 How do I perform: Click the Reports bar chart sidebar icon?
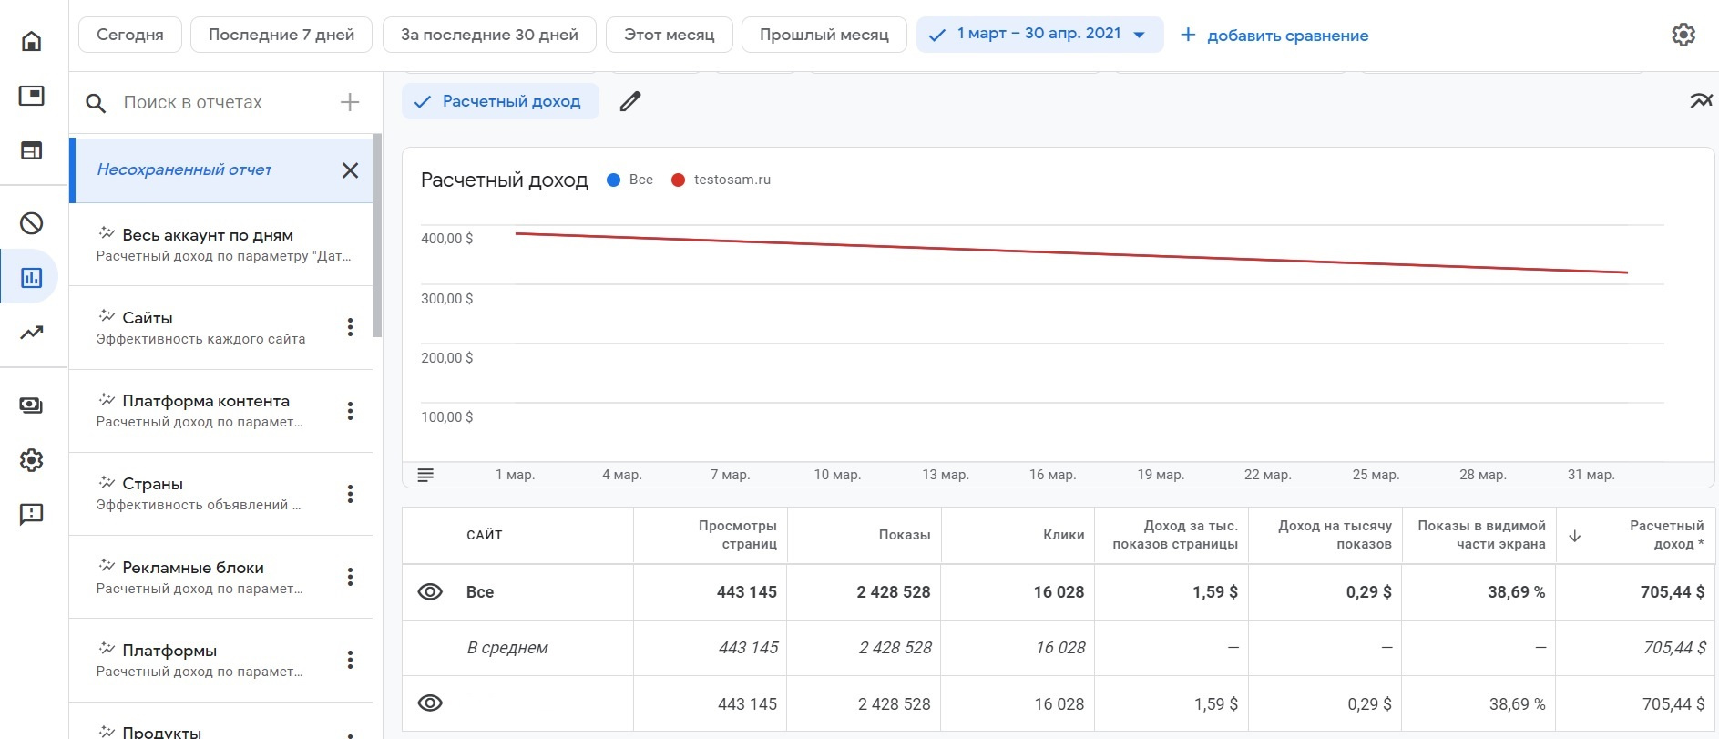click(x=32, y=277)
